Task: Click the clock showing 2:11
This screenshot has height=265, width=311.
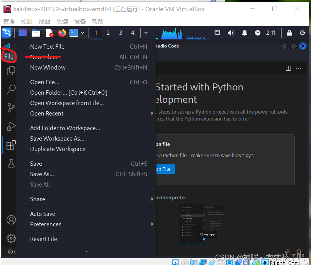Action: [x=271, y=33]
